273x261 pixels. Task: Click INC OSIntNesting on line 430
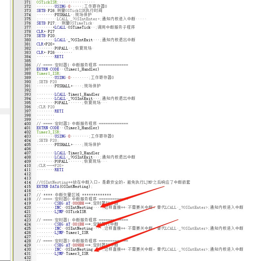74,249
